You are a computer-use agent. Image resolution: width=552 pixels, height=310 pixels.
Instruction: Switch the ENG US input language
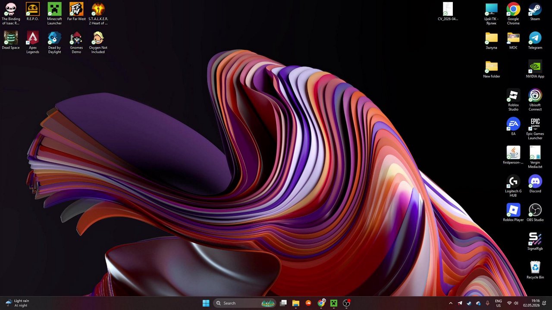[499, 303]
